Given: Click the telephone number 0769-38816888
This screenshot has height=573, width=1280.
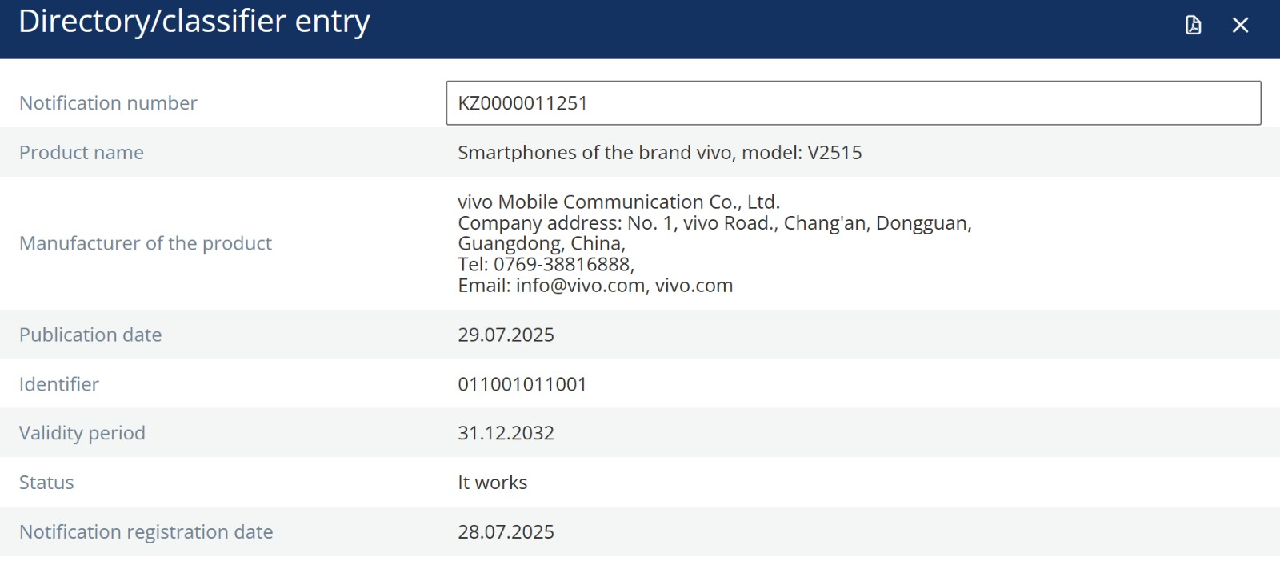Looking at the screenshot, I should [x=562, y=265].
